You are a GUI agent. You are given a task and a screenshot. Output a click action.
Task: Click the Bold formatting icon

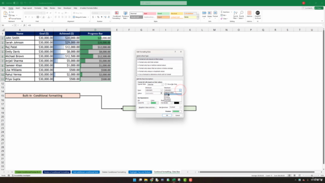click(26, 17)
